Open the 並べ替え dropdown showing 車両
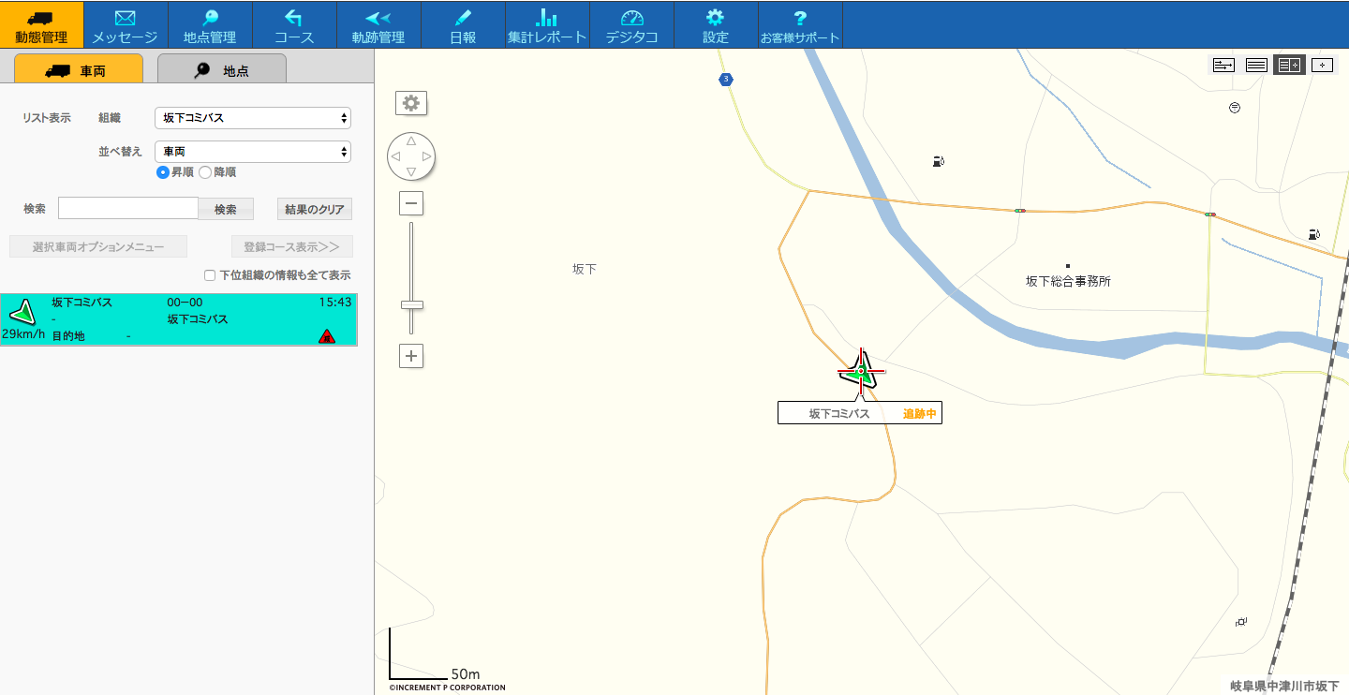 [253, 151]
